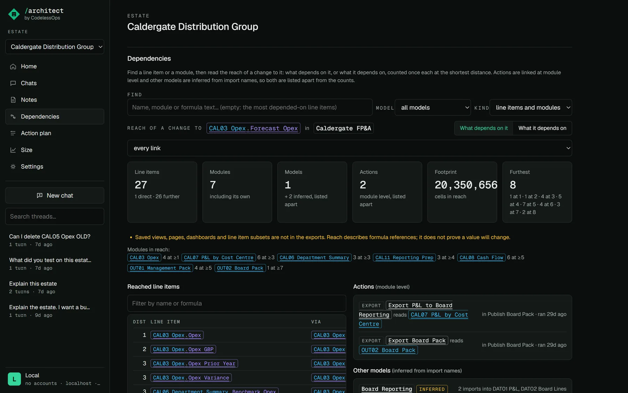
Task: Open the all models dropdown
Action: (x=433, y=108)
